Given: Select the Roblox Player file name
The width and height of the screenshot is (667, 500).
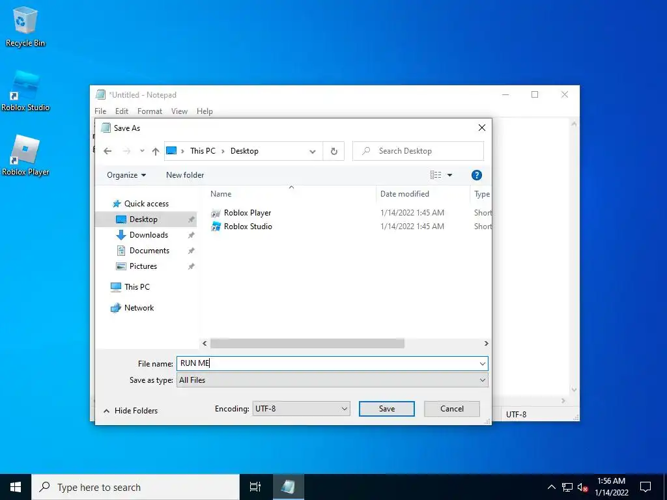Looking at the screenshot, I should point(248,213).
